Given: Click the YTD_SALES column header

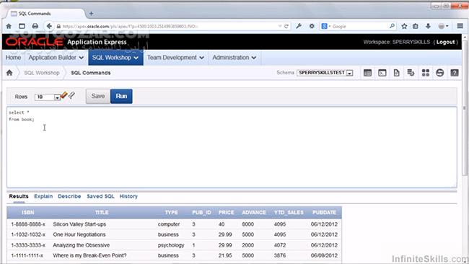Looking at the screenshot, I should pos(289,212).
